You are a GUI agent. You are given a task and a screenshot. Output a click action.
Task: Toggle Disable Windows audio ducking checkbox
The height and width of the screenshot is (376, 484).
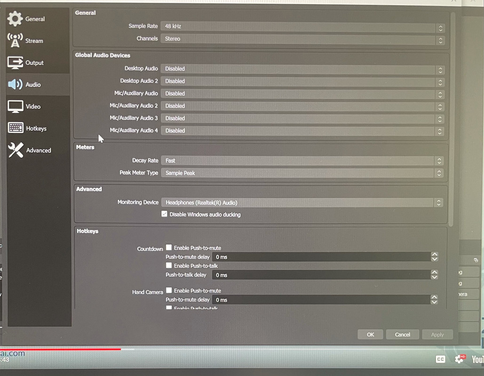click(164, 214)
